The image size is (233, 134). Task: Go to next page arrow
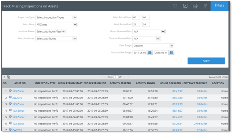[126, 77]
